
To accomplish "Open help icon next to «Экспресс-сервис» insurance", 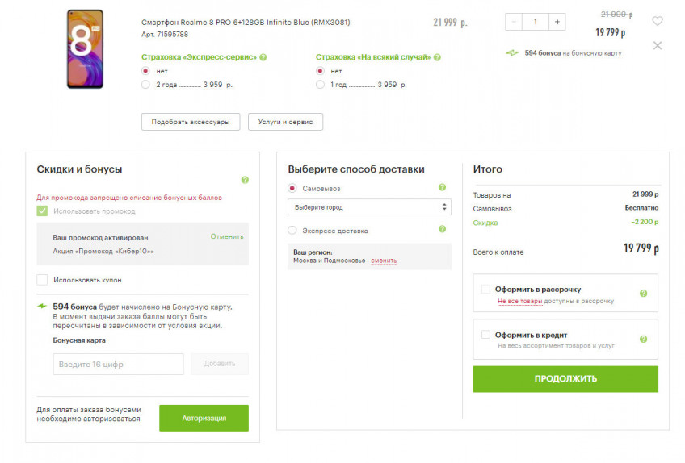I will [263, 57].
